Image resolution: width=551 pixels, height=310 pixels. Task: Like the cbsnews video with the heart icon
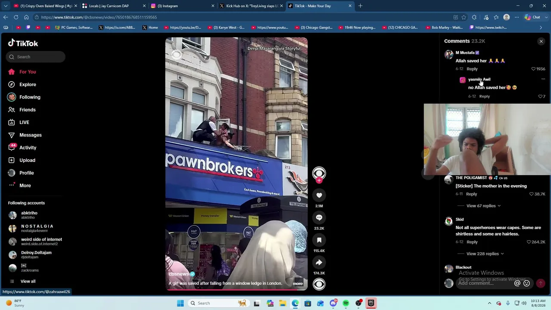coord(319,195)
